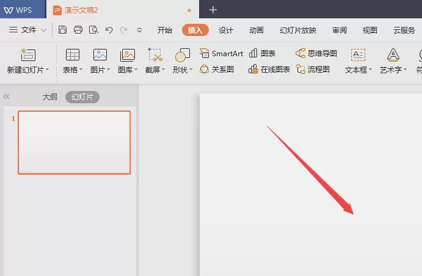Select the 插入 ribbon tab
The image size is (422, 276).
click(195, 30)
